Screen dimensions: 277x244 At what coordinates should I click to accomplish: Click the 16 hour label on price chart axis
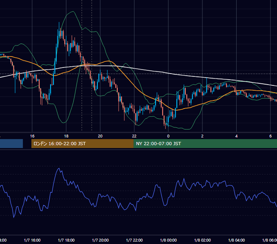(32, 136)
